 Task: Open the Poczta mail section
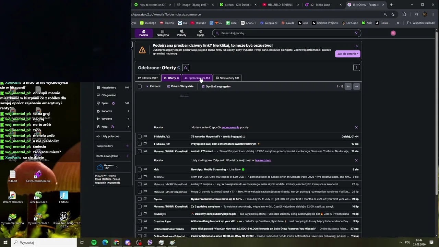pos(144,33)
